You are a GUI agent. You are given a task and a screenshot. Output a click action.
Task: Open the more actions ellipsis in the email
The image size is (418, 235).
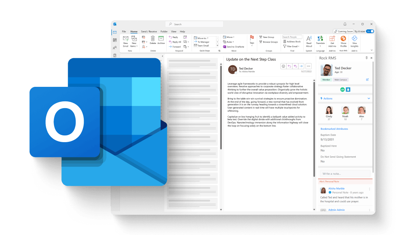pos(308,66)
